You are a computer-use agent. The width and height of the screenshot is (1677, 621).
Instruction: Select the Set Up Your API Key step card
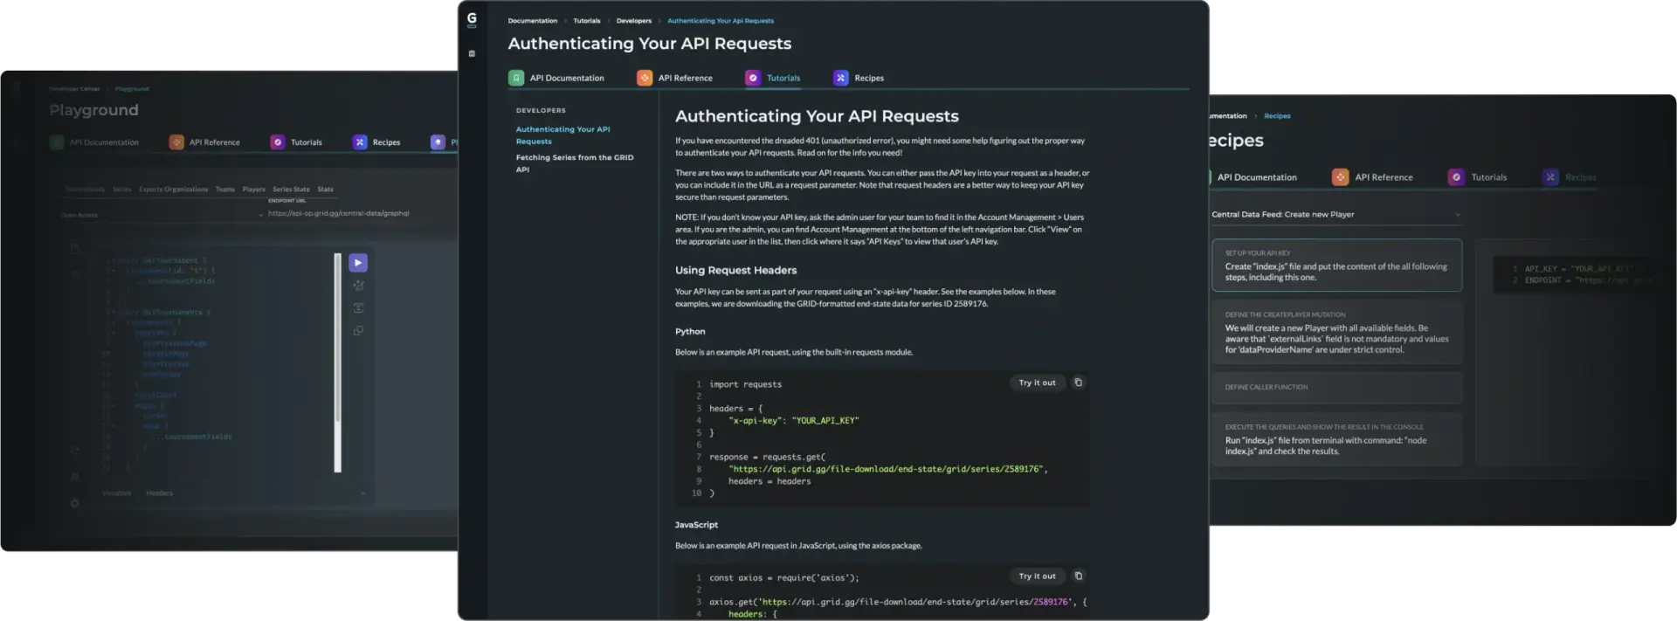point(1335,266)
